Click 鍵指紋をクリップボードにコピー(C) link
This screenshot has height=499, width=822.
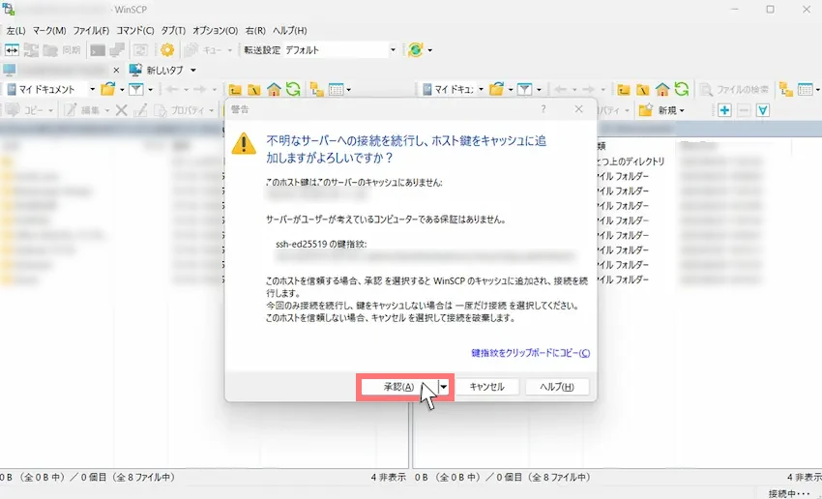point(531,353)
